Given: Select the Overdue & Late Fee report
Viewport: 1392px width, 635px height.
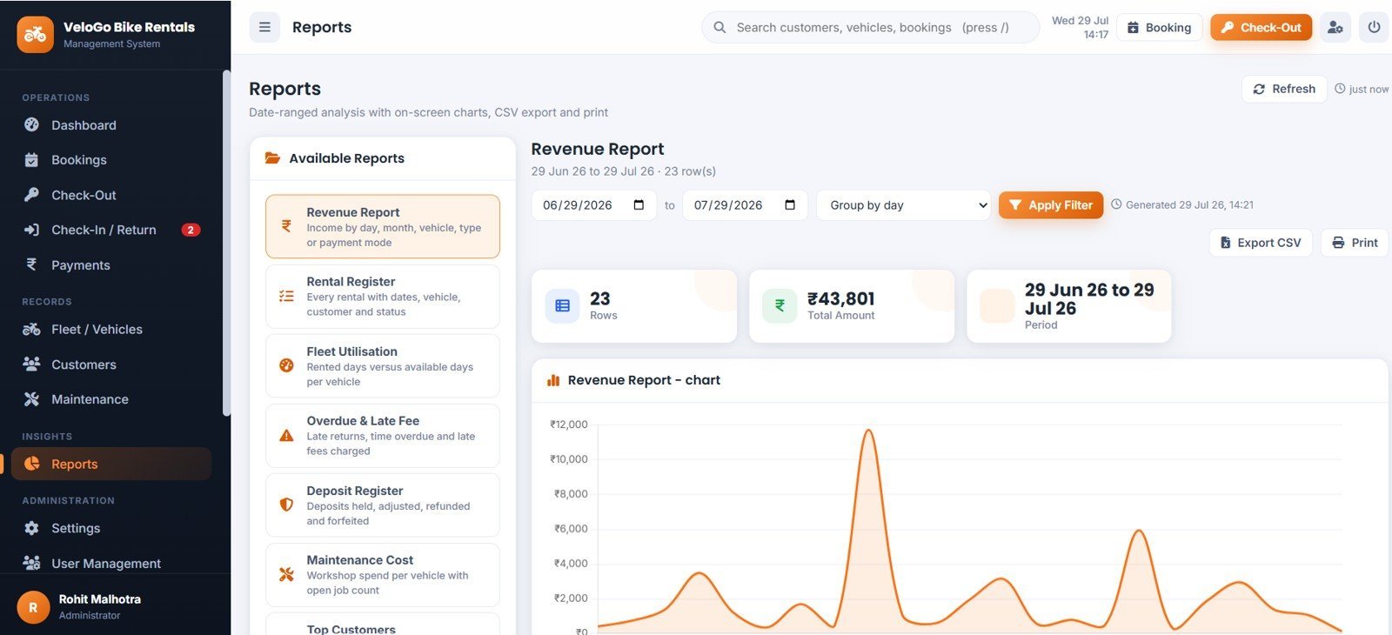Looking at the screenshot, I should [x=383, y=435].
